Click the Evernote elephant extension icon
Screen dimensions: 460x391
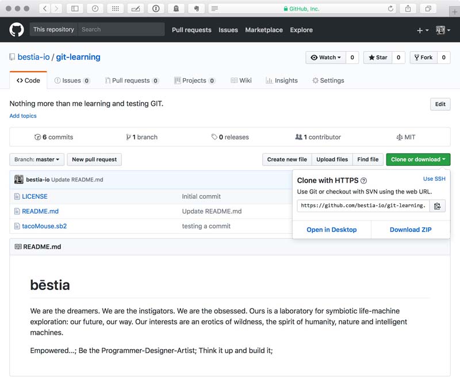[x=196, y=9]
